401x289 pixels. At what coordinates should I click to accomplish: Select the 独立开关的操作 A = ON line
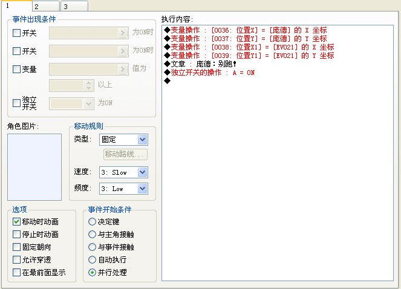coord(209,73)
